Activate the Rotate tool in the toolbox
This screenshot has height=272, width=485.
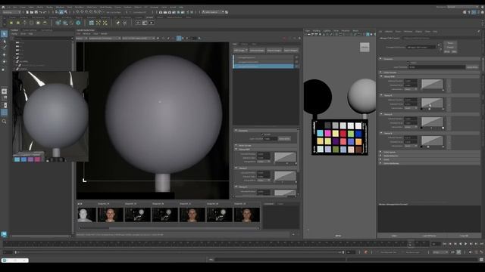point(4,62)
